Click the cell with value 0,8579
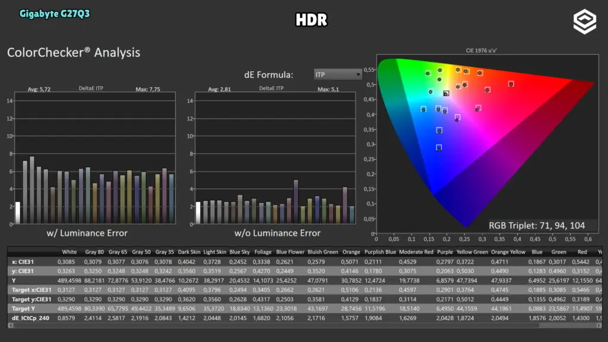This screenshot has height=342, width=608. tap(66, 318)
